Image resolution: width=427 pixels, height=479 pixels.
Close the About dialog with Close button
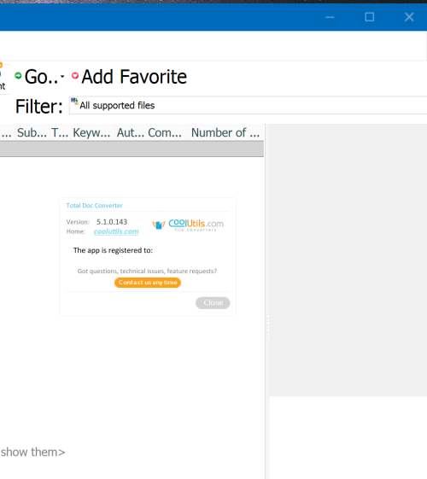pos(213,303)
